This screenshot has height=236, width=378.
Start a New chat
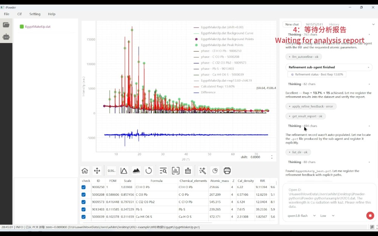click(292, 24)
